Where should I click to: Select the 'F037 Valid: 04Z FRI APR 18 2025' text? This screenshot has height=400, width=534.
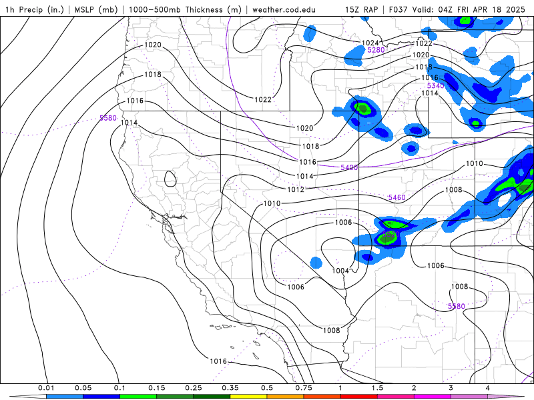coord(457,9)
